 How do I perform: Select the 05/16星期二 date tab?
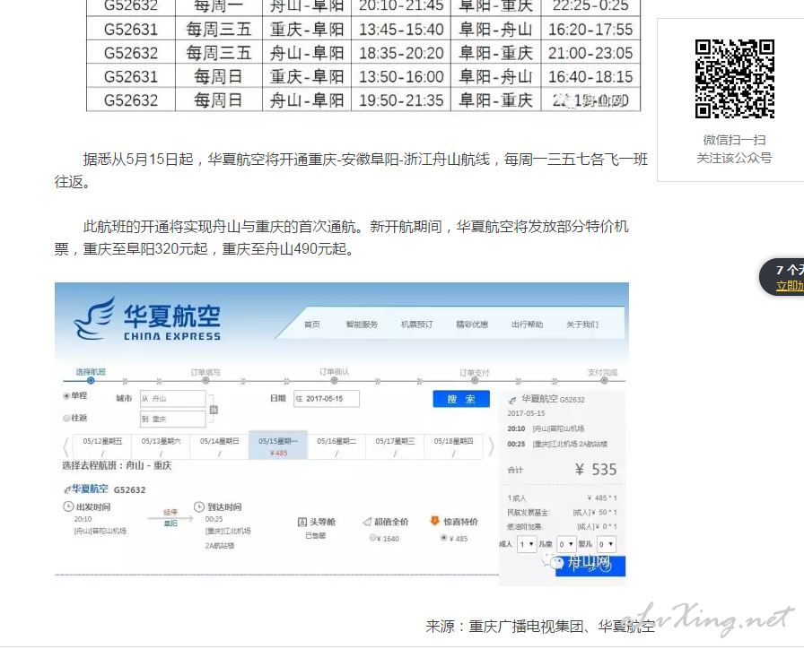(336, 446)
